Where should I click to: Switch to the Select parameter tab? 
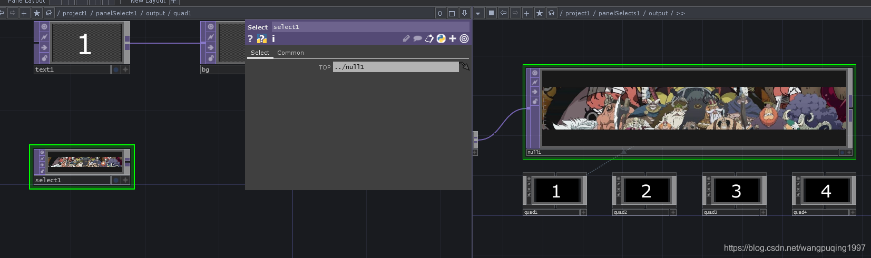click(x=260, y=53)
